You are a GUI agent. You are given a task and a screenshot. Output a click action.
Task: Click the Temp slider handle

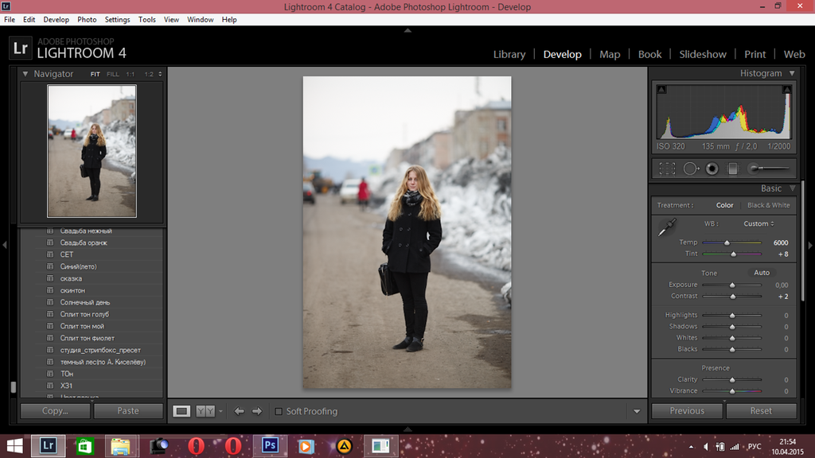(727, 243)
